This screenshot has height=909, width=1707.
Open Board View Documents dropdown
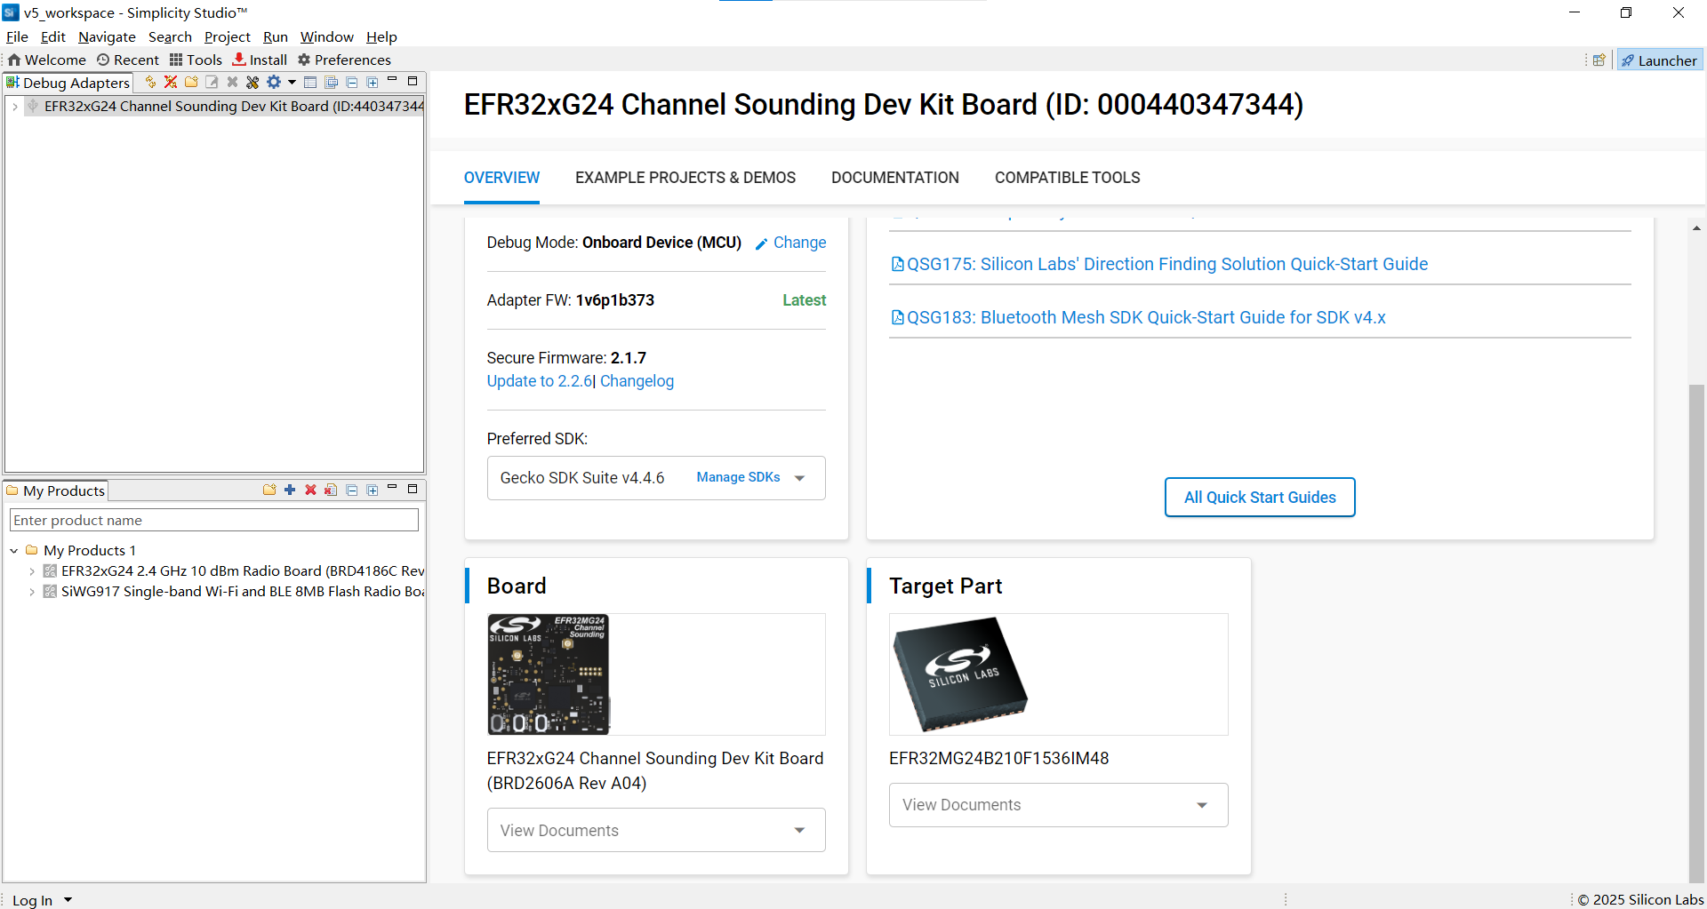click(656, 830)
